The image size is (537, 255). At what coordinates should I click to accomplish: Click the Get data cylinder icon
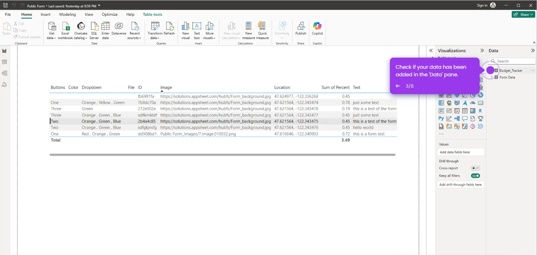52,26
